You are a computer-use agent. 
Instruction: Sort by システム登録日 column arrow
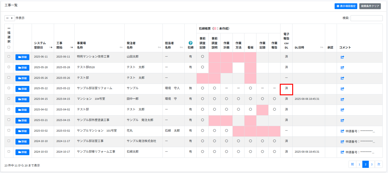51,47
